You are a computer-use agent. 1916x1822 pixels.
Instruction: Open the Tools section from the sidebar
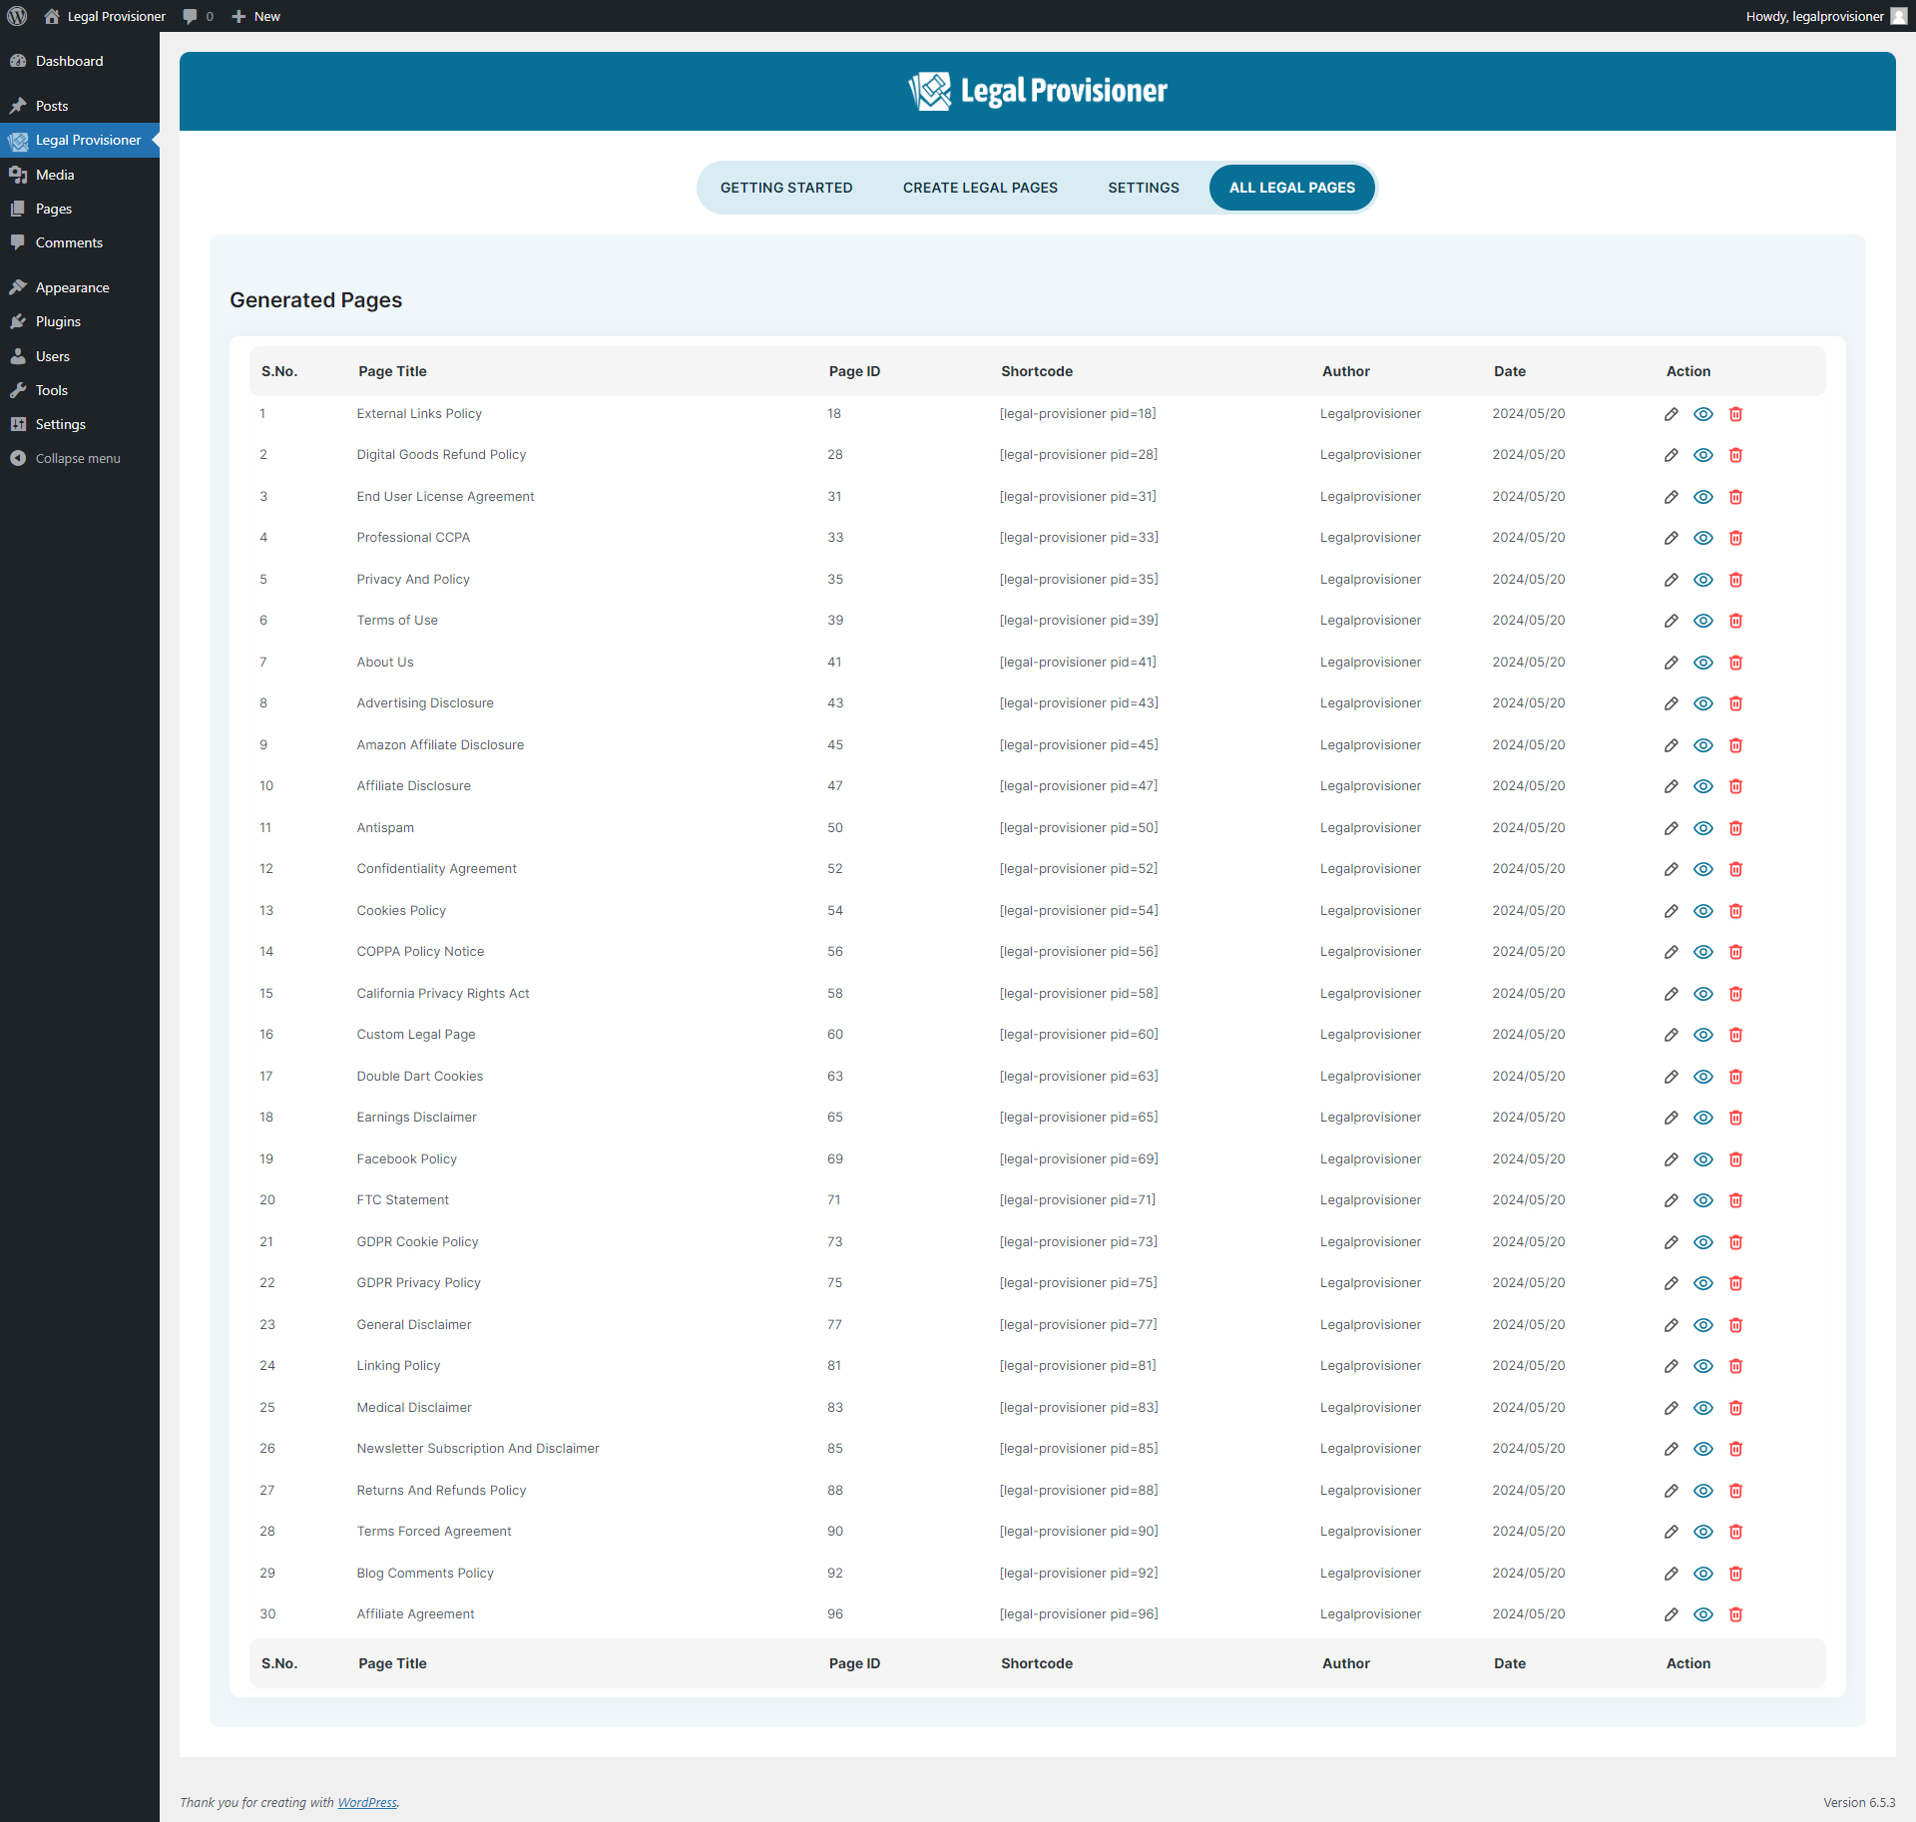click(52, 390)
